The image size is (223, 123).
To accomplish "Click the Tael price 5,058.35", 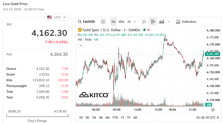I will point(43,98).
